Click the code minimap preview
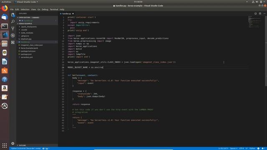Image resolution: width=267 pixels, height=150 pixels. tap(254, 22)
